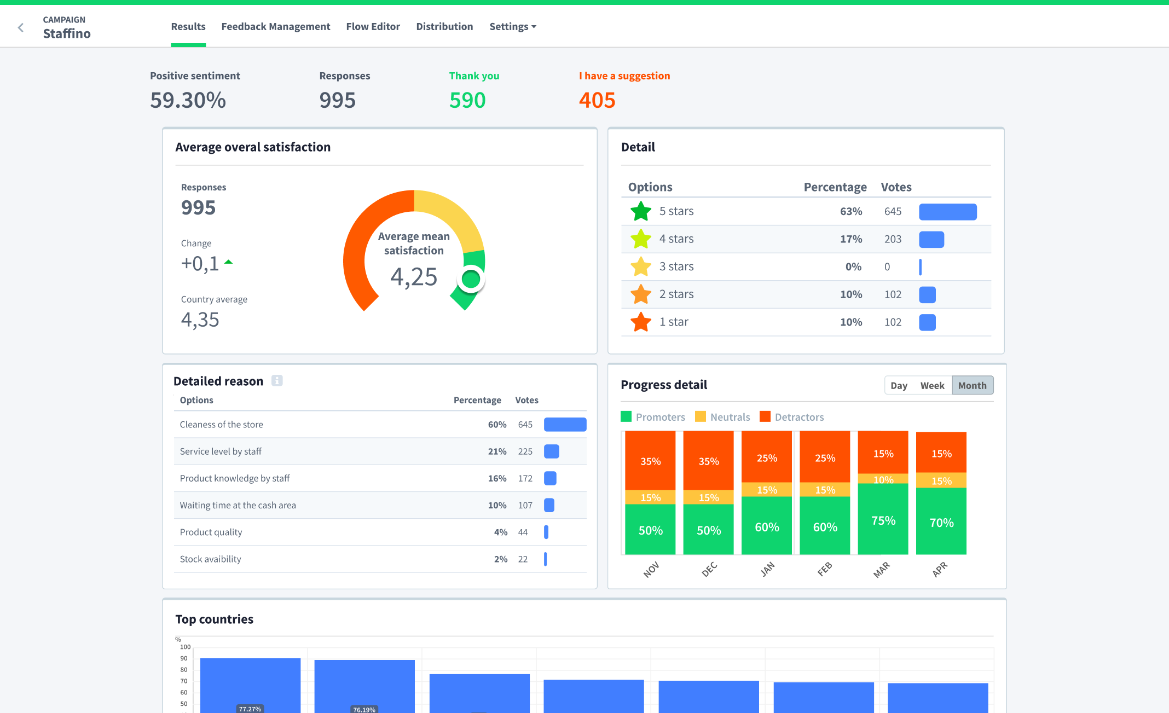Click the Thank you count of 590

467,100
